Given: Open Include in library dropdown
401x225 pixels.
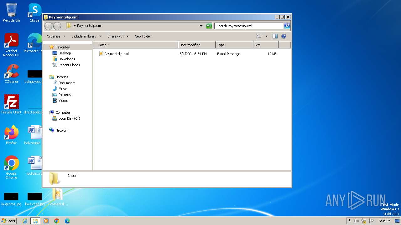Looking at the screenshot, I should click(x=86, y=36).
